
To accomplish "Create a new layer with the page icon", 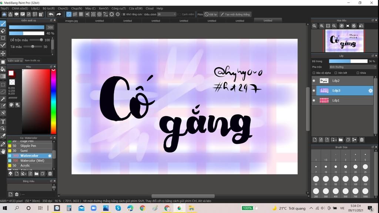I will (315, 139).
